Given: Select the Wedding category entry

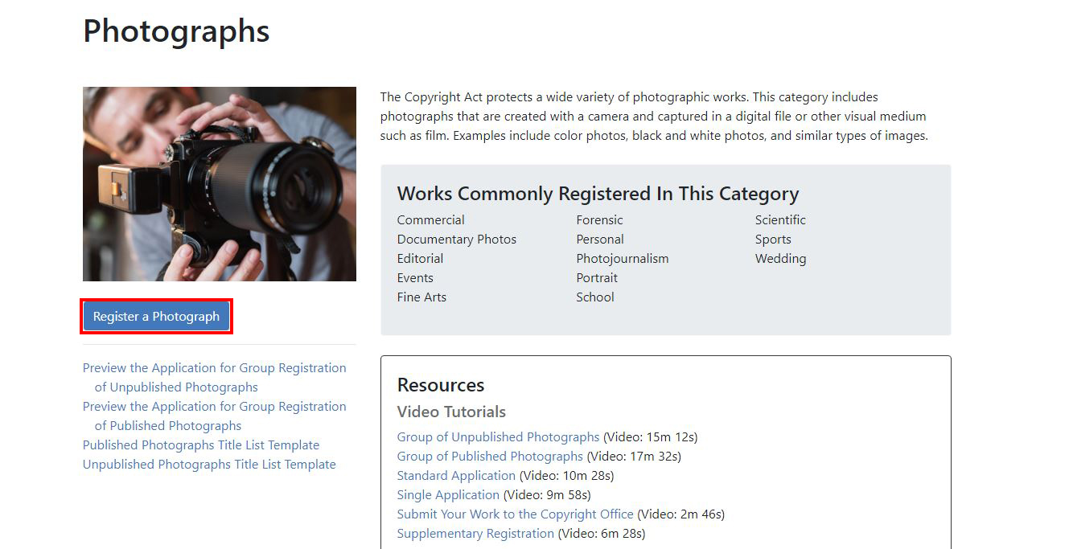Looking at the screenshot, I should coord(780,258).
